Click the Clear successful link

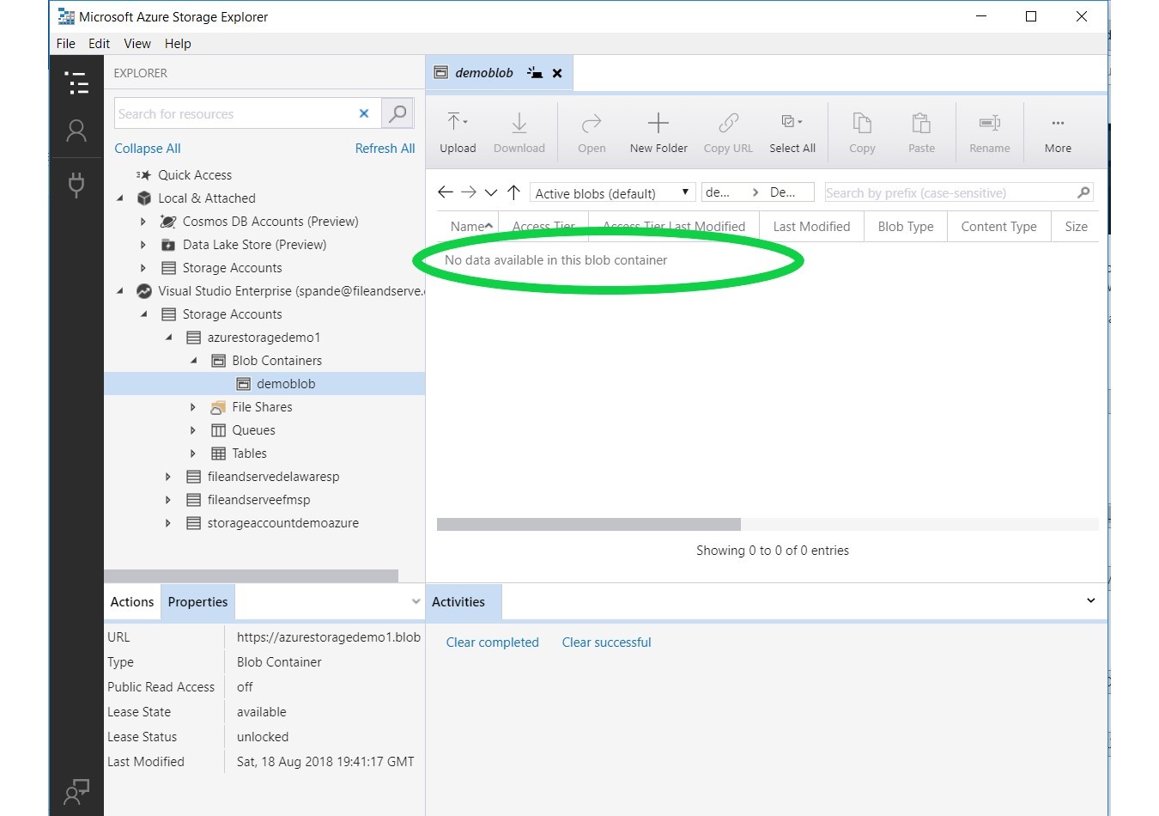coord(607,642)
